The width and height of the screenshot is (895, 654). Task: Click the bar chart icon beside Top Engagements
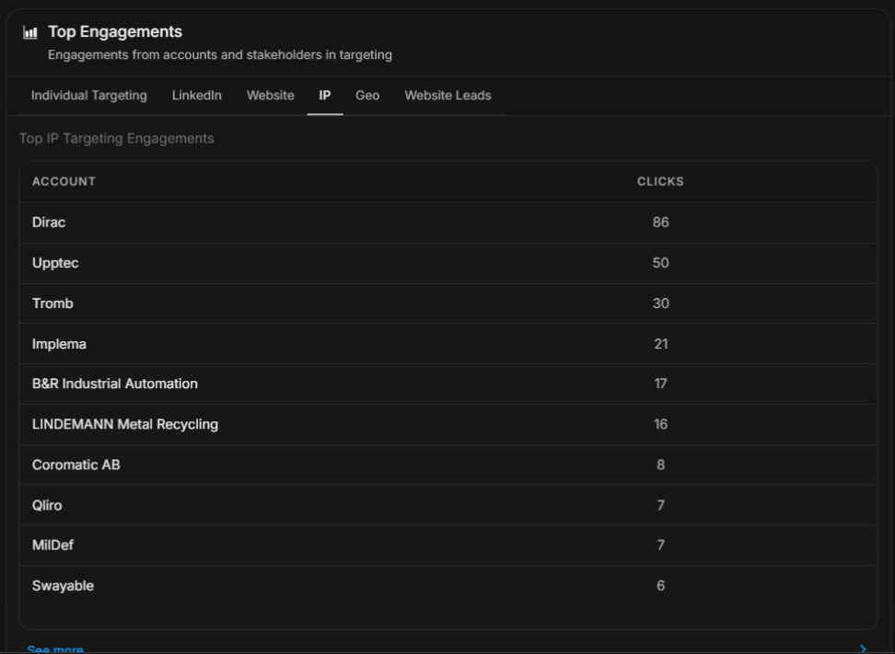point(30,32)
